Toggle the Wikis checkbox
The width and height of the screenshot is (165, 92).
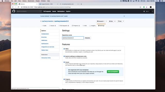point(64,49)
